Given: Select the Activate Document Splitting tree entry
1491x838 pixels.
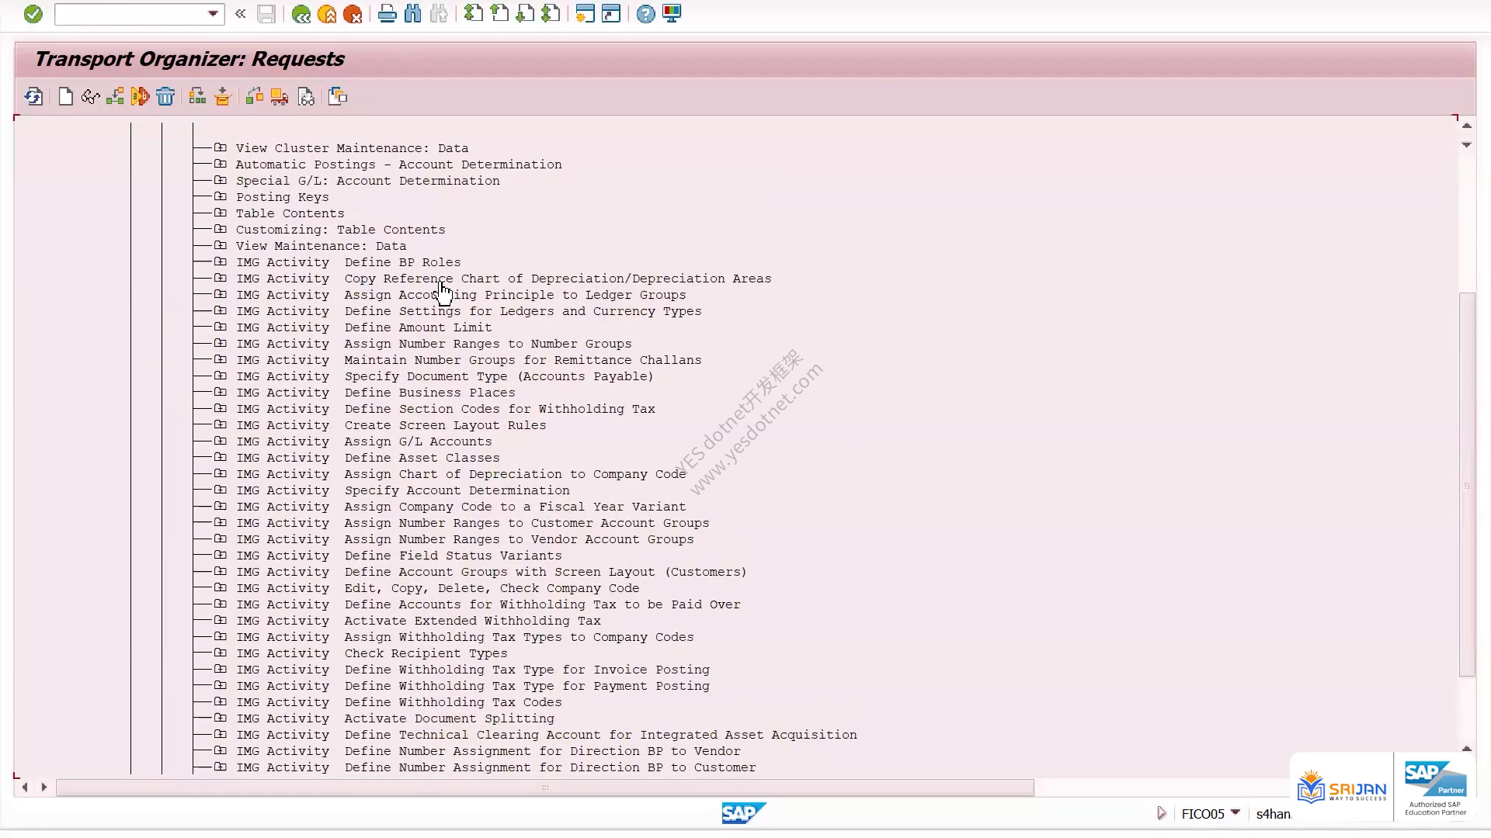Looking at the screenshot, I should pos(449,719).
